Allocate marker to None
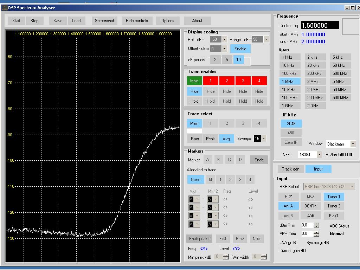 (195, 180)
